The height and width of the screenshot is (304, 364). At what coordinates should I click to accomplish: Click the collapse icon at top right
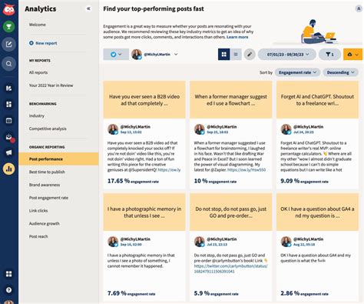(359, 9)
